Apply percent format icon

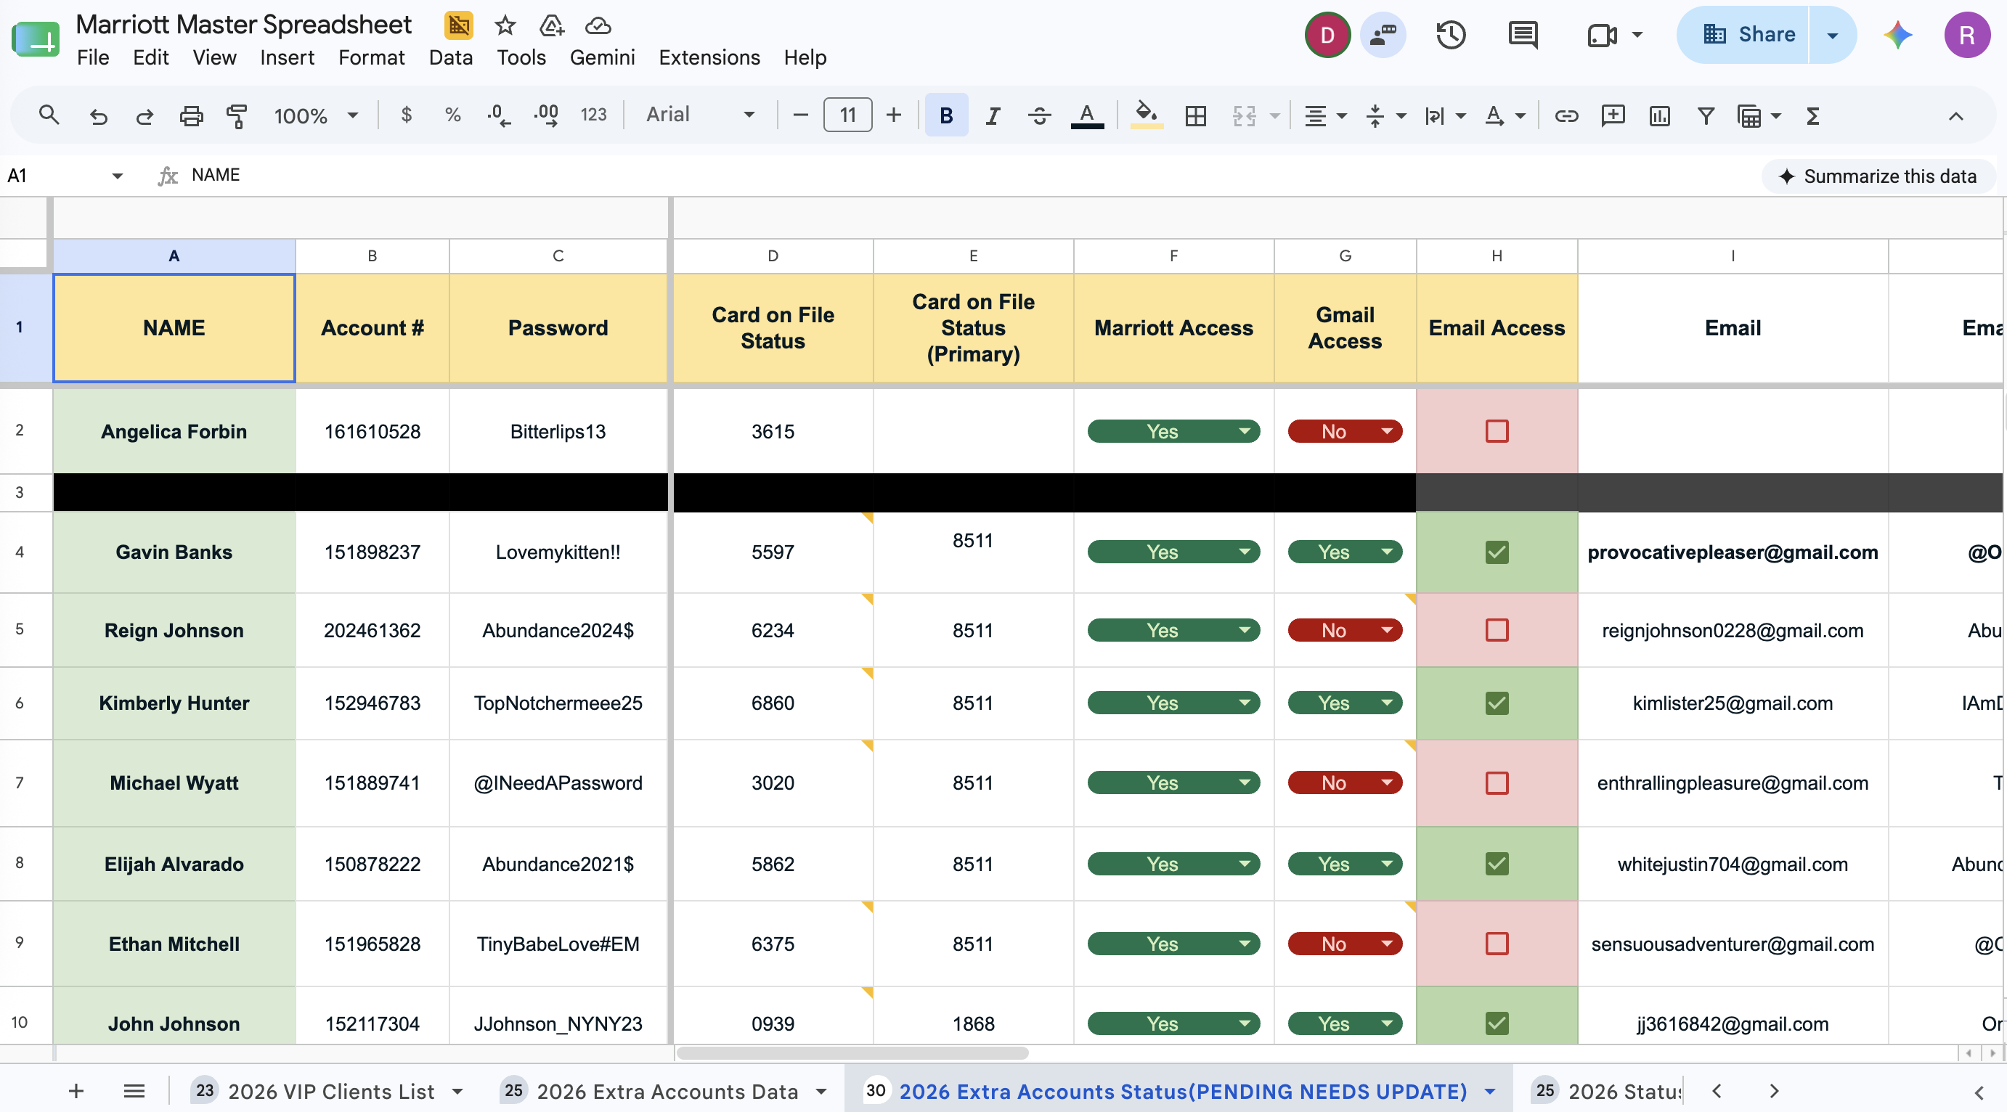click(x=452, y=115)
